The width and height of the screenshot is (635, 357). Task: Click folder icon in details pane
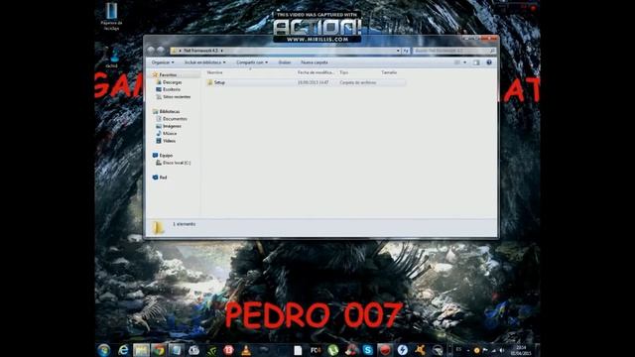pyautogui.click(x=158, y=227)
